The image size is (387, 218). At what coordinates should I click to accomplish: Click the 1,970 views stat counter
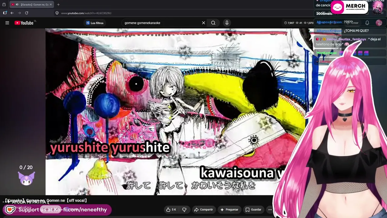308,23
